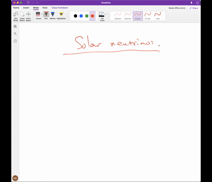Choose the blue ink color swatch
The width and height of the screenshot is (212, 182).
(x=81, y=16)
